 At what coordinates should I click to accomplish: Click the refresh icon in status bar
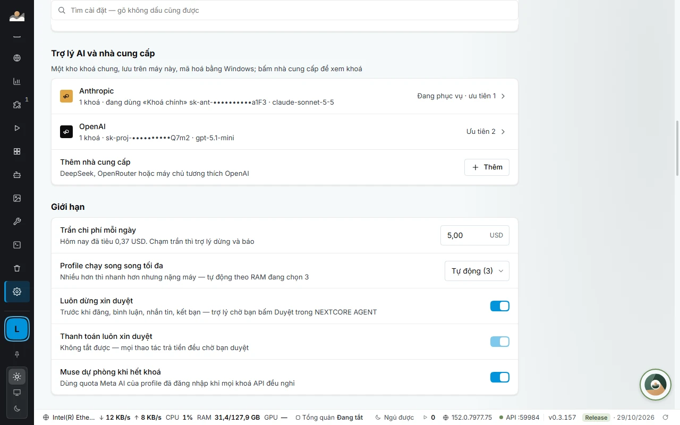pyautogui.click(x=665, y=418)
